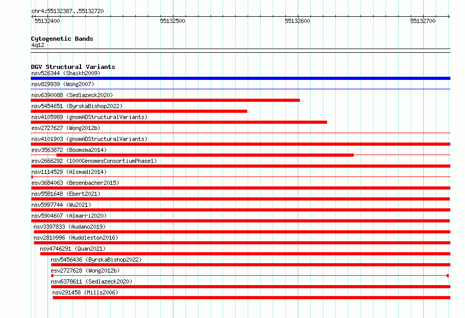Click red bar under nsv5904607
This screenshot has width=465, height=318.
(x=240, y=221)
